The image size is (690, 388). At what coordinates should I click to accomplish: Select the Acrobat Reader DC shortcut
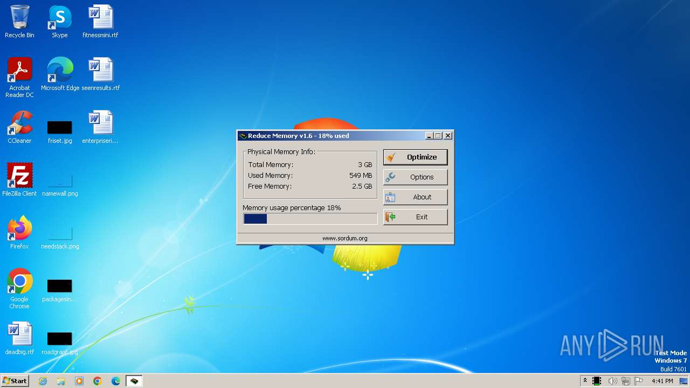19,78
